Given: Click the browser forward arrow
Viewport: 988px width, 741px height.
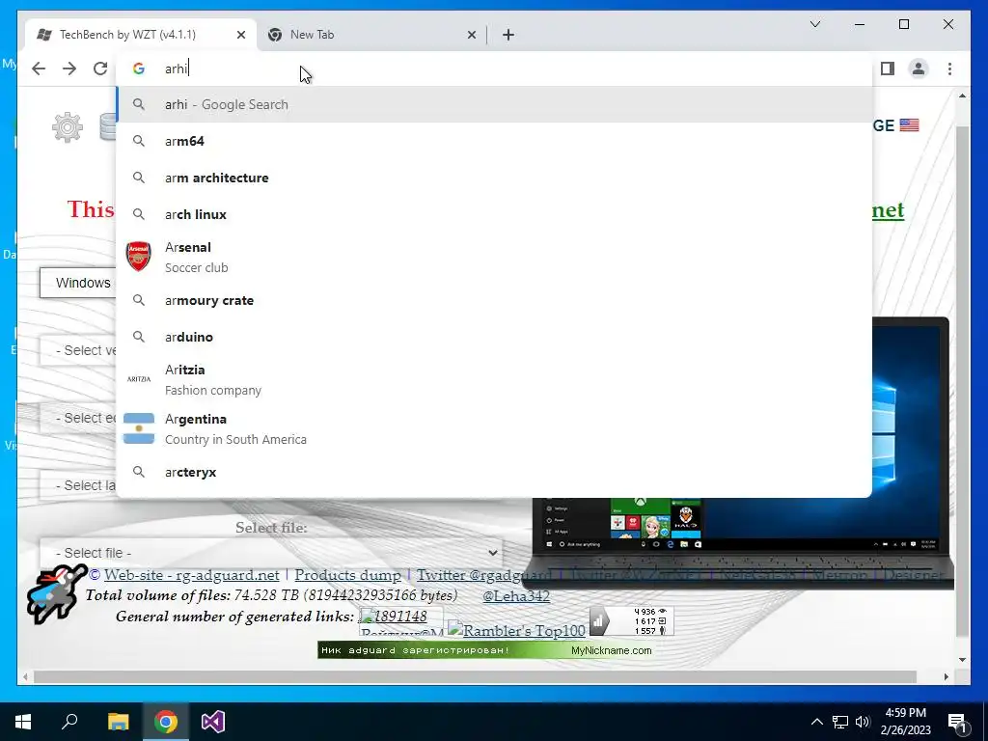Looking at the screenshot, I should click(69, 69).
